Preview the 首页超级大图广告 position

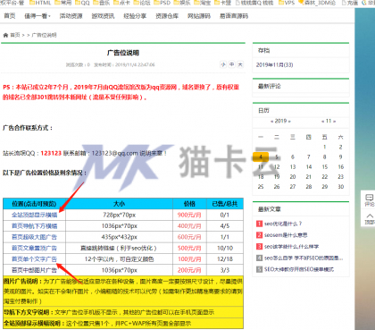tap(34, 237)
